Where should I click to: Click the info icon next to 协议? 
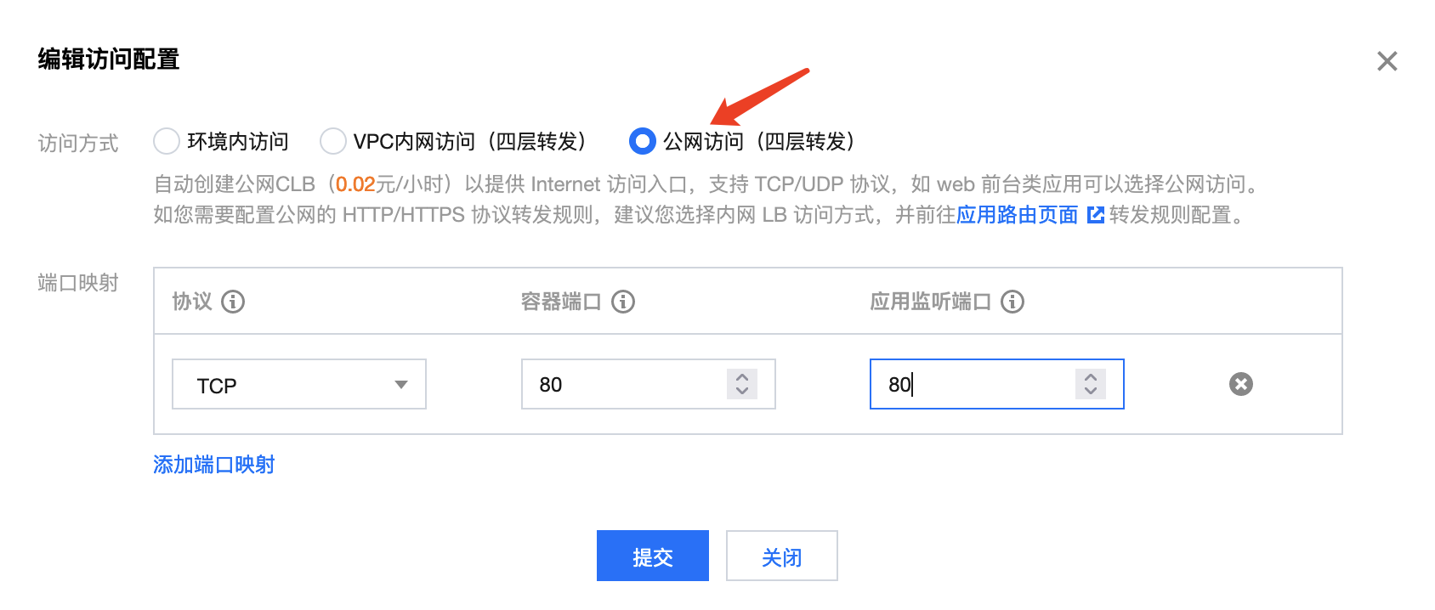(x=233, y=302)
